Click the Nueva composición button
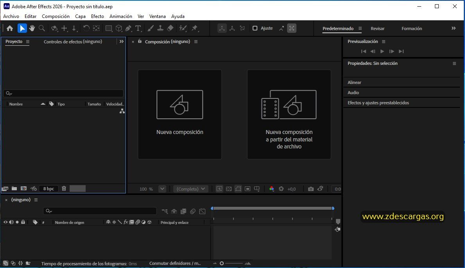The width and height of the screenshot is (465, 268). [180, 114]
